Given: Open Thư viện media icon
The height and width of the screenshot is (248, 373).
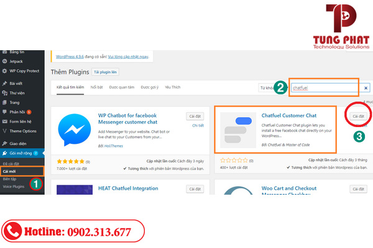Looking at the screenshot, I should coord(4,93).
